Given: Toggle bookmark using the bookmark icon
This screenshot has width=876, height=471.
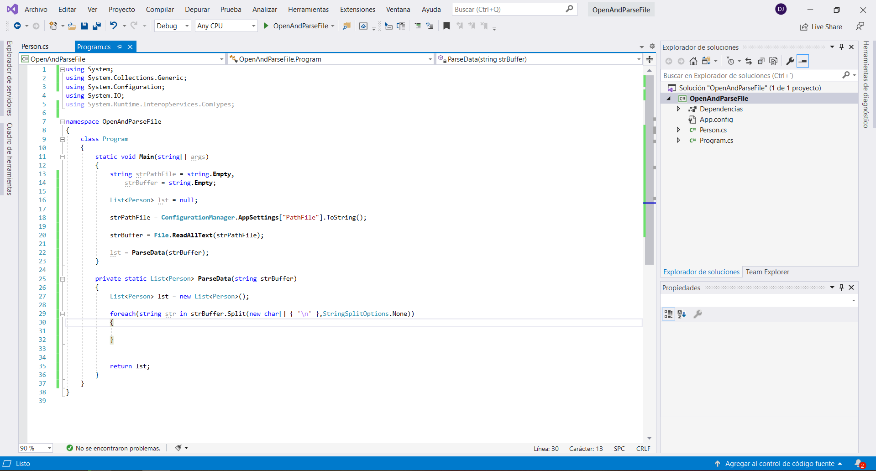Looking at the screenshot, I should pyautogui.click(x=446, y=26).
